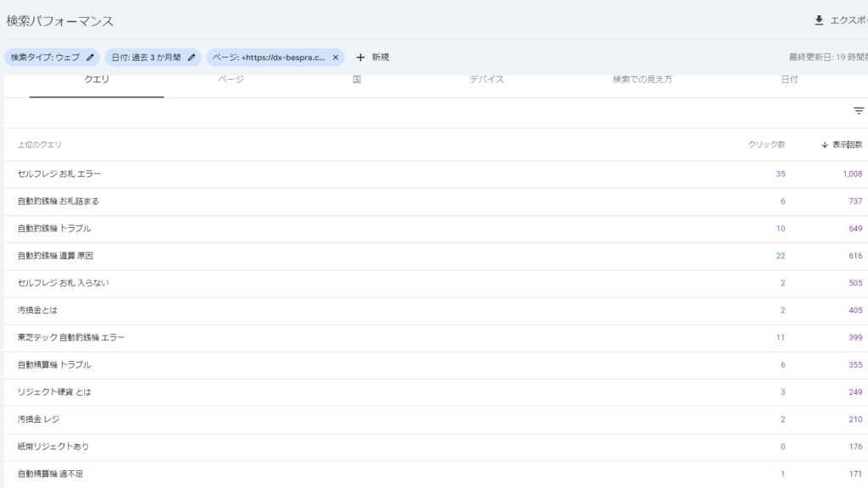The image size is (868, 488).
Task: Click the クリック数 column header
Action: (766, 145)
